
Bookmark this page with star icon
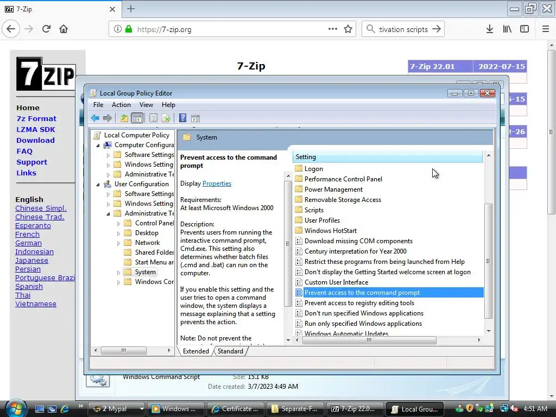348,29
